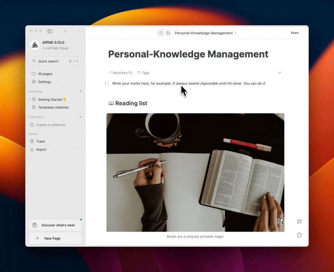Image resolution: width=334 pixels, height=272 pixels.
Task: Open Templates Galleries page
Action: click(53, 107)
